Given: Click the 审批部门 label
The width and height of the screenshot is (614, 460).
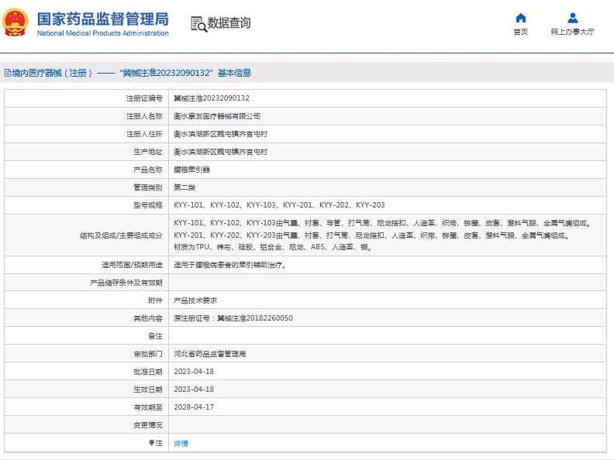Looking at the screenshot, I should tap(147, 354).
